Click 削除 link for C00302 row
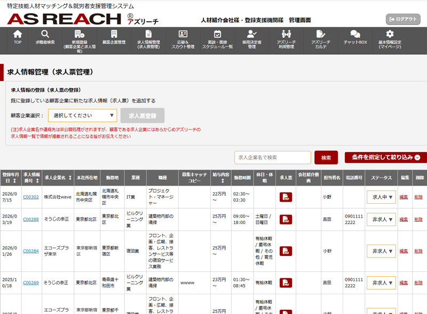The height and width of the screenshot is (314, 427). coord(418,197)
